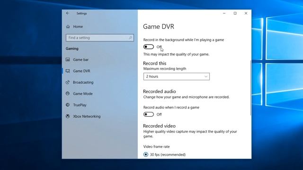Click "Change how your game and microphone" text
This screenshot has width=303, height=170.
[186, 97]
